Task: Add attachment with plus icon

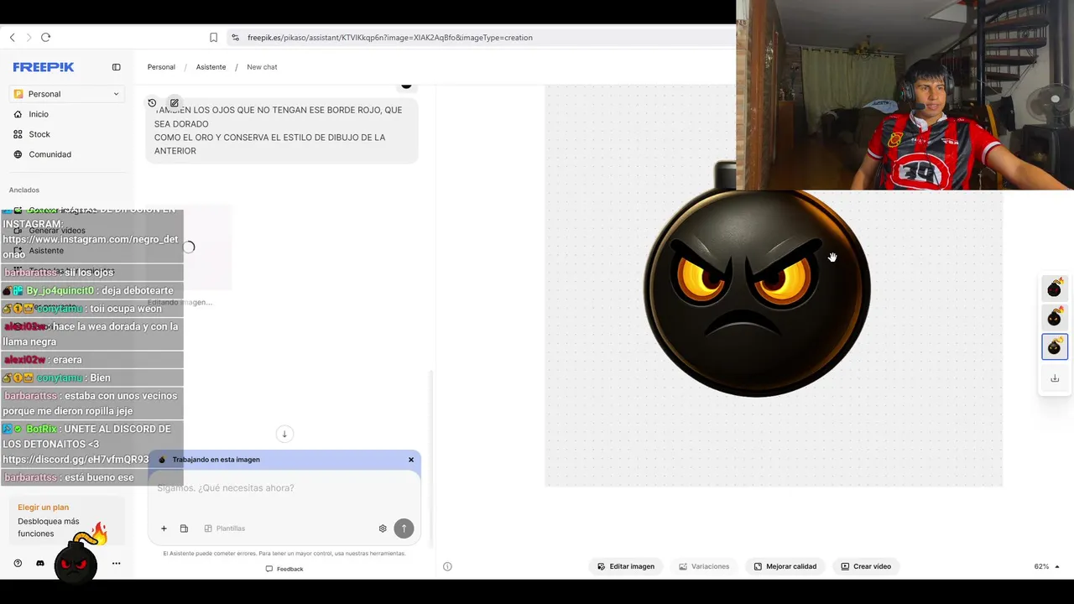Action: pyautogui.click(x=164, y=528)
